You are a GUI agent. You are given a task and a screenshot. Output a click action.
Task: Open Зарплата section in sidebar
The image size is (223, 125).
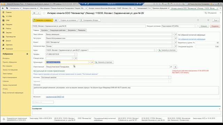coord(9,45)
